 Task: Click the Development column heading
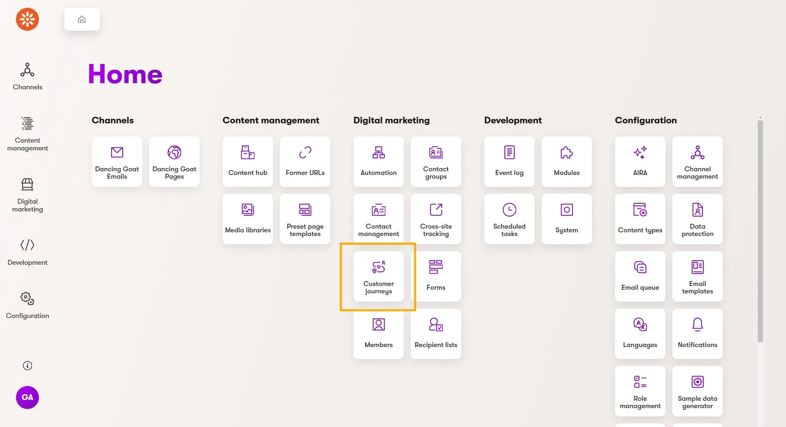point(513,120)
